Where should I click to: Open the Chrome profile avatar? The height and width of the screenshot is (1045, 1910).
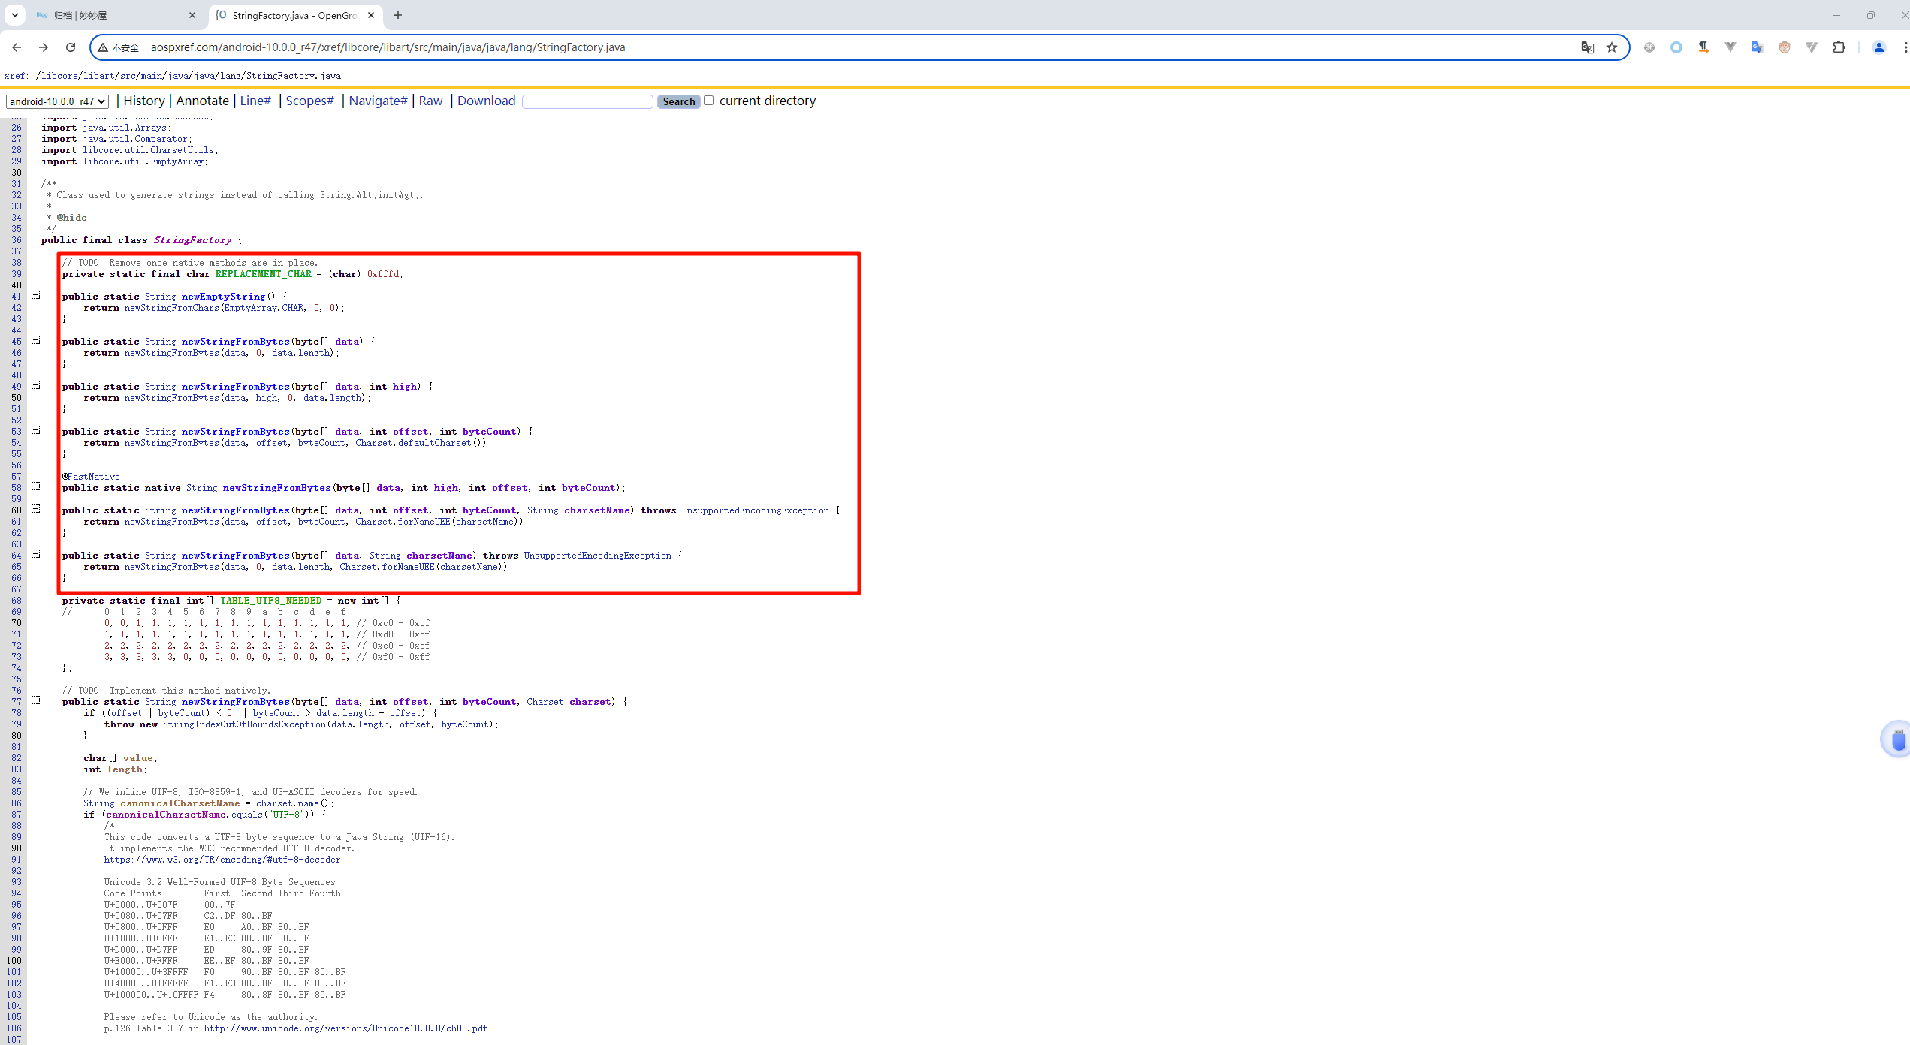[1878, 47]
